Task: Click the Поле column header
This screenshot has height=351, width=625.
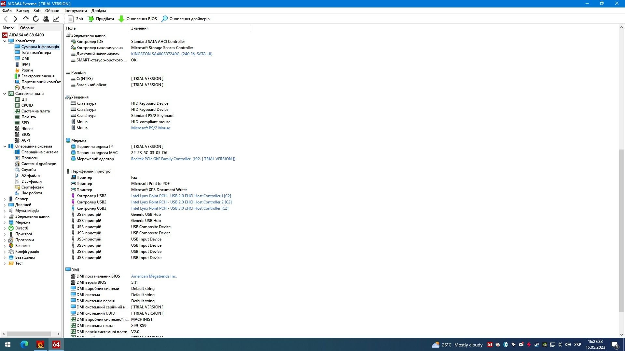Action: point(97,28)
